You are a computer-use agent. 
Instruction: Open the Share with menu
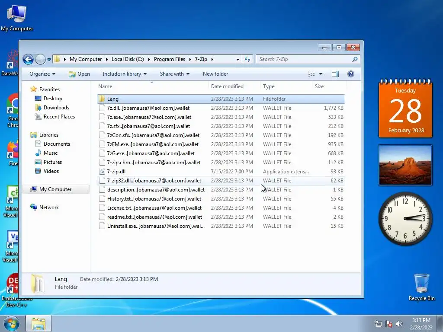(175, 74)
